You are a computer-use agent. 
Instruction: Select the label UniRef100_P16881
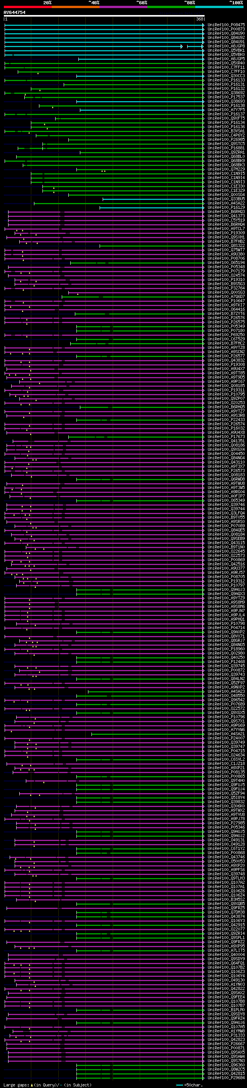point(226,148)
